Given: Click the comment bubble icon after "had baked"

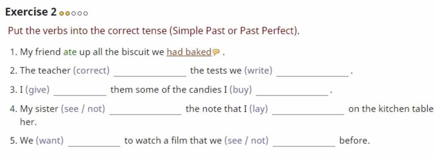Looking at the screenshot, I should 216,52.
